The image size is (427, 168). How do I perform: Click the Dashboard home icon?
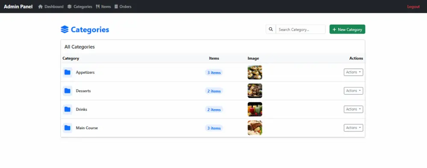[x=41, y=6]
